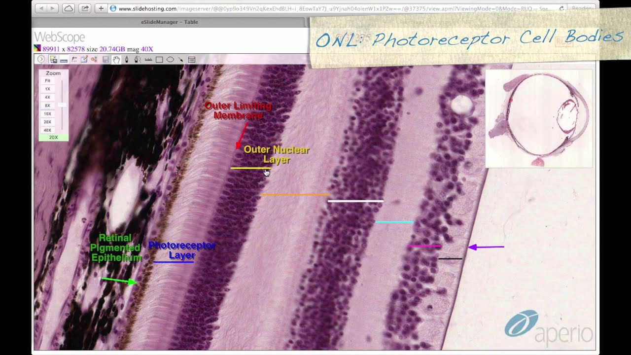This screenshot has width=631, height=355.
Task: Open the report list icon in toolbar
Action: point(192,60)
